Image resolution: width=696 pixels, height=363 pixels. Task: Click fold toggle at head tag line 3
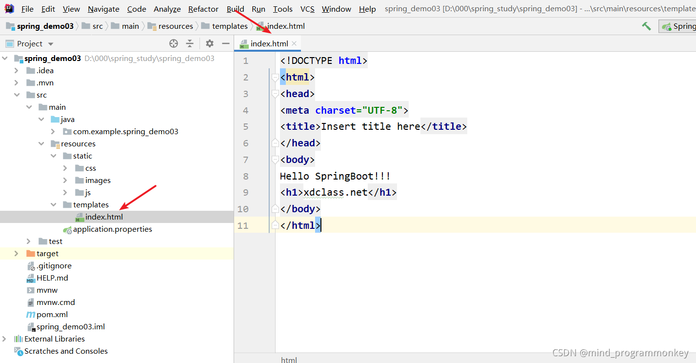pyautogui.click(x=275, y=94)
